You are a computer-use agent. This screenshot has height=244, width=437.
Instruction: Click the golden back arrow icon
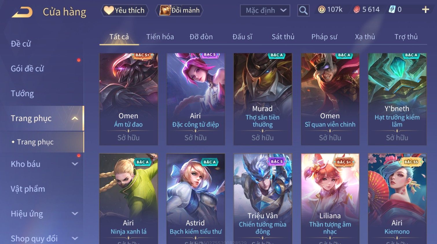click(22, 12)
